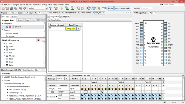
Task: Open the Data Visualizer (DV) icon
Action: (x=89, y=8)
